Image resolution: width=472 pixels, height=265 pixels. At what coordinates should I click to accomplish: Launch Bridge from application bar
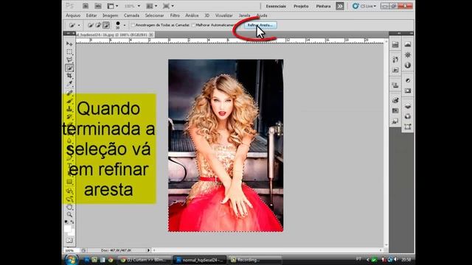86,6
